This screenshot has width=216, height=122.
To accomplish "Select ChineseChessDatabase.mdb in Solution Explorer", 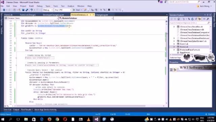I will coord(192,29).
